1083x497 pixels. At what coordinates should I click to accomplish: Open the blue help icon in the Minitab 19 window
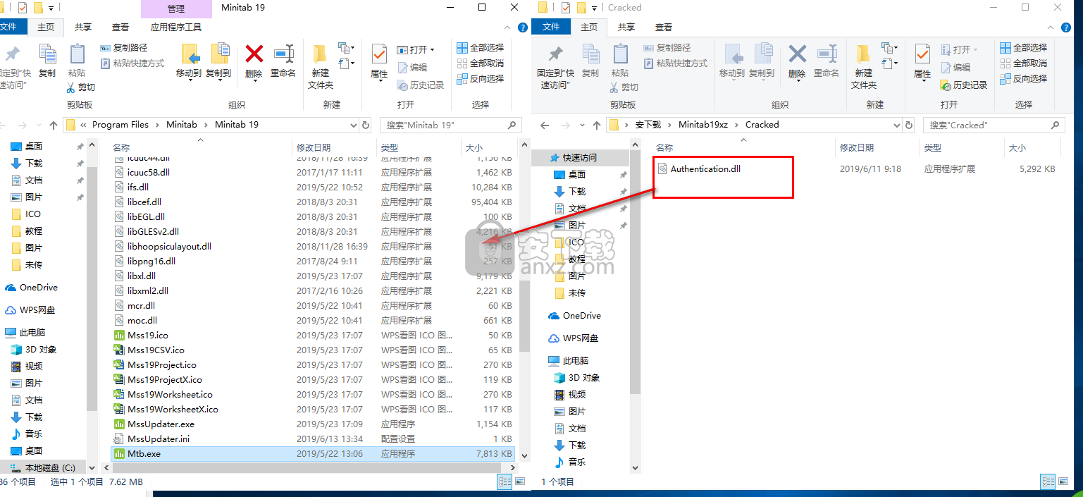click(523, 28)
